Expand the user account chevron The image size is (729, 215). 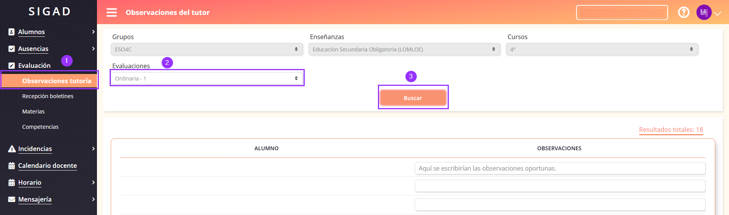[718, 13]
